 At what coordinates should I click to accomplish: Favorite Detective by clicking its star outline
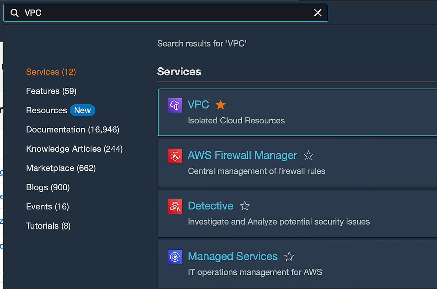[244, 206]
